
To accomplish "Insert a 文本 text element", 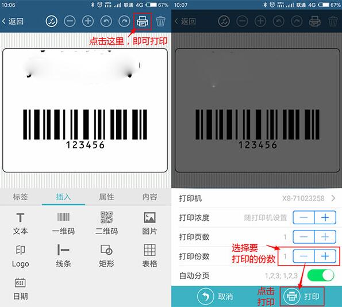I will click(20, 223).
